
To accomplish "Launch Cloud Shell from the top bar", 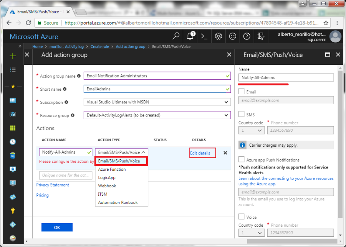I will [204, 36].
